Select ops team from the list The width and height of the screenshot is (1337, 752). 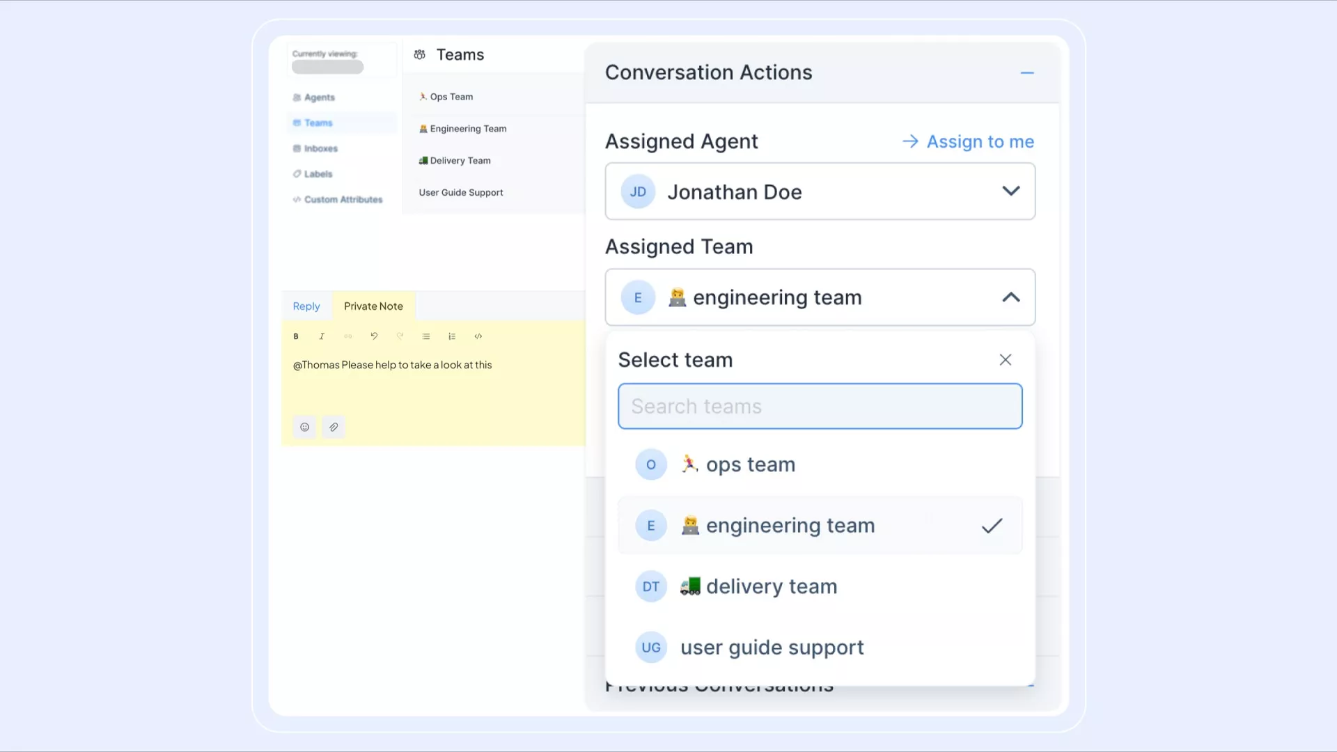point(750,464)
